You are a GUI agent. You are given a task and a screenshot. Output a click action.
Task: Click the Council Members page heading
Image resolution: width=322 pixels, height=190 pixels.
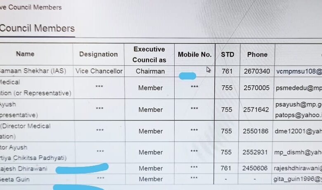pos(37,28)
